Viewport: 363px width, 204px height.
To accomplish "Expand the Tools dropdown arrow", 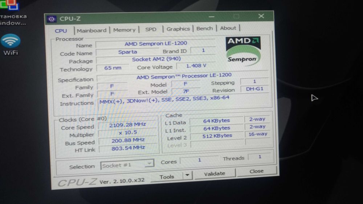I will pyautogui.click(x=188, y=175).
